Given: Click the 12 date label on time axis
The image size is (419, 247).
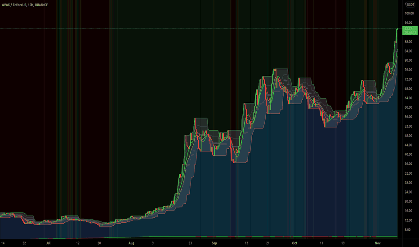Looking at the screenshot, I should [78, 243].
